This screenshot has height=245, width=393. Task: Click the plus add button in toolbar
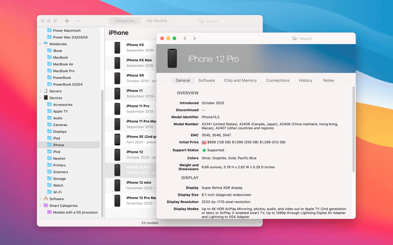tap(67, 21)
